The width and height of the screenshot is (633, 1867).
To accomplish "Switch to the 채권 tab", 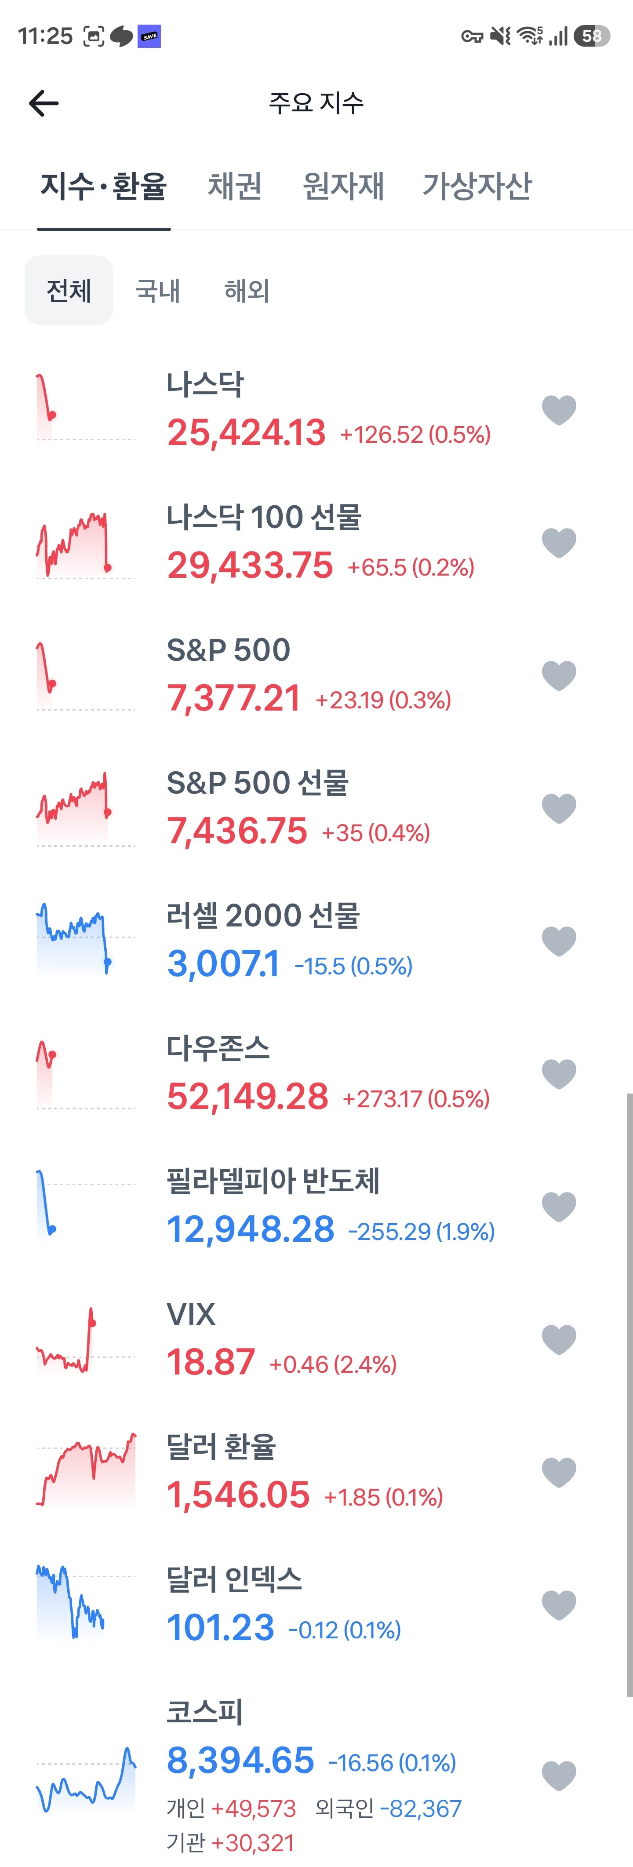I will point(235,186).
